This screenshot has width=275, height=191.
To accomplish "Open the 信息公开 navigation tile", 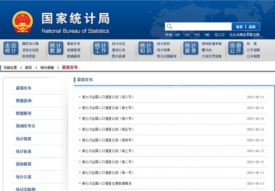I will 235,48.
